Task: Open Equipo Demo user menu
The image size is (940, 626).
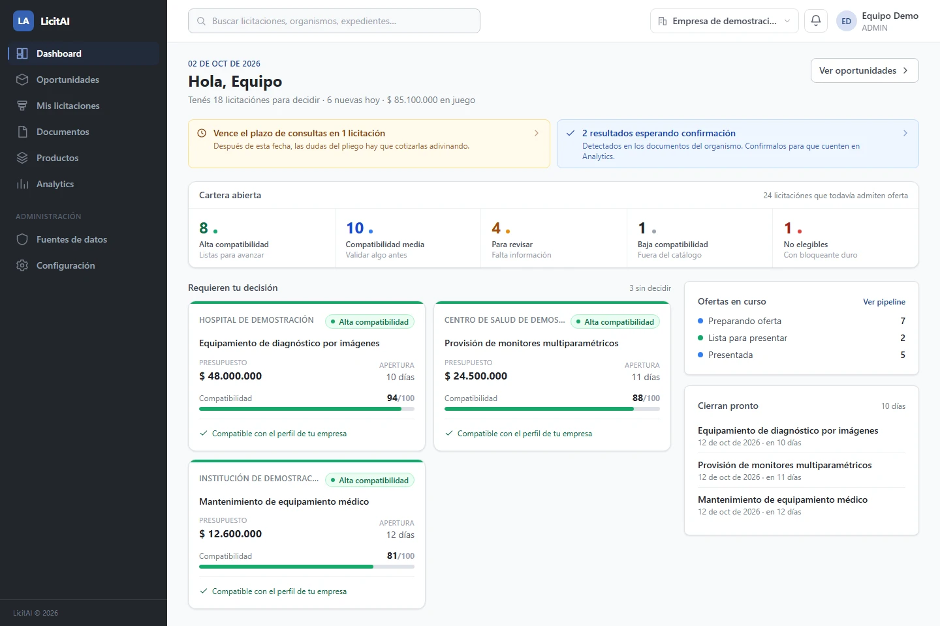Action: (878, 21)
